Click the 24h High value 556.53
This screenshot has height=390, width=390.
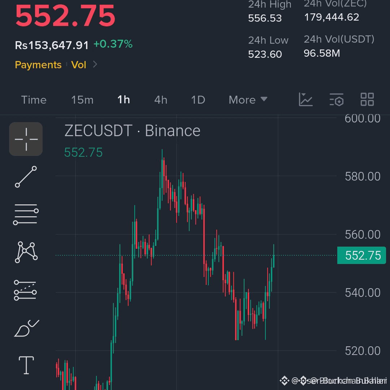pos(265,18)
